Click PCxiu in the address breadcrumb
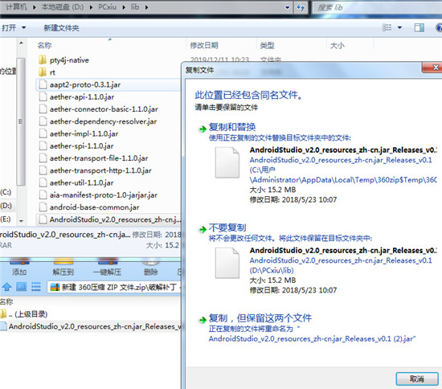Viewport: 442px width, 389px height. point(107,7)
